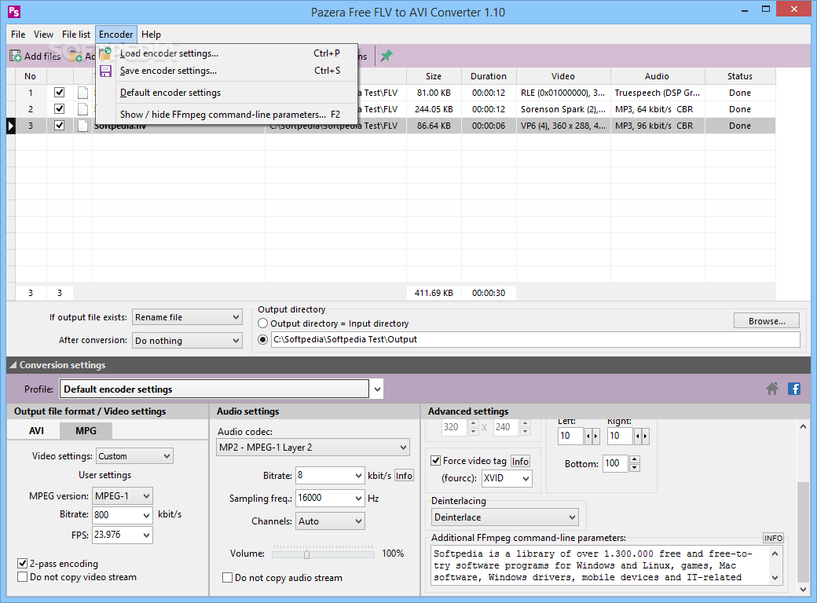This screenshot has width=817, height=603.
Task: Expand the Profile dropdown arrow
Action: 377,389
